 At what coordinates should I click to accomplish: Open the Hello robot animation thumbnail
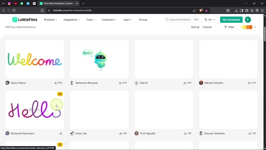click(x=99, y=59)
